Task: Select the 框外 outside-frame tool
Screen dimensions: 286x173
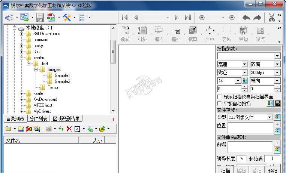Action: pos(176,34)
